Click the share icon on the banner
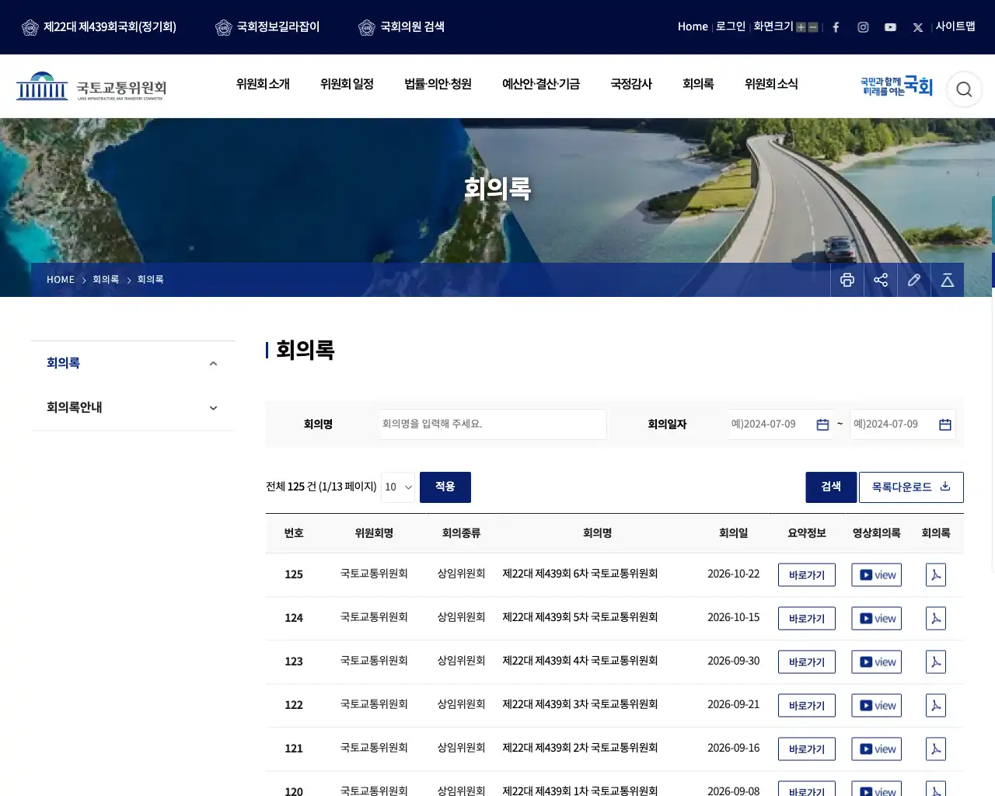The height and width of the screenshot is (796, 995). (881, 280)
